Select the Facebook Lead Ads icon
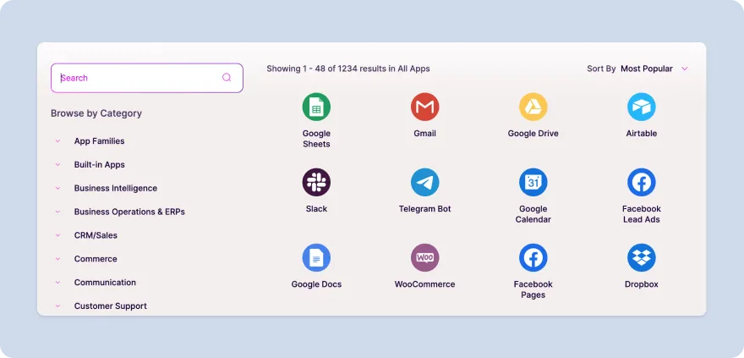This screenshot has height=358, width=744. click(x=641, y=183)
